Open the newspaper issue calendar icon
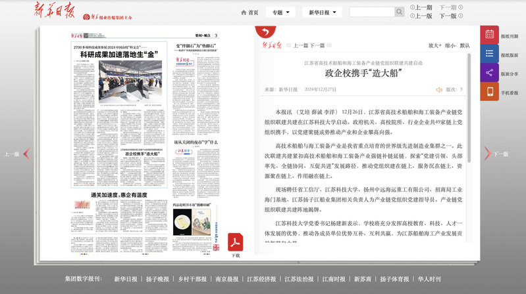The image size is (526, 294). 489,35
